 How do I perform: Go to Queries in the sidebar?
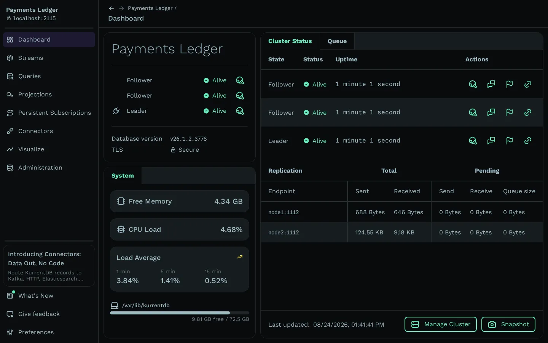[49, 76]
